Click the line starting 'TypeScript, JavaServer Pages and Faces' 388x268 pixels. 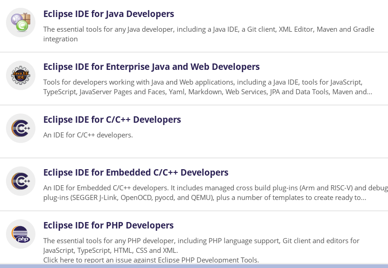[x=208, y=92]
